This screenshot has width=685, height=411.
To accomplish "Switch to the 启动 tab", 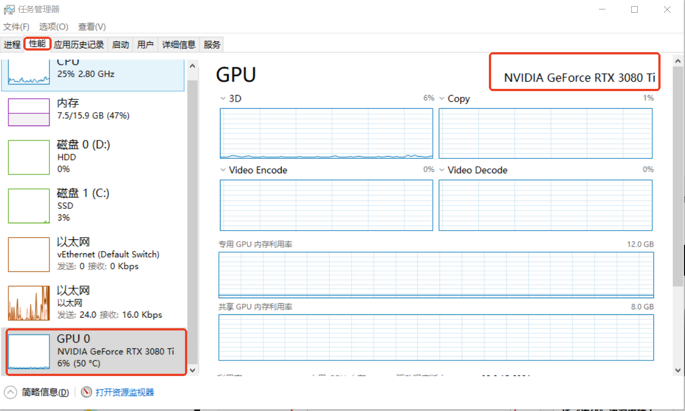I will pyautogui.click(x=121, y=45).
